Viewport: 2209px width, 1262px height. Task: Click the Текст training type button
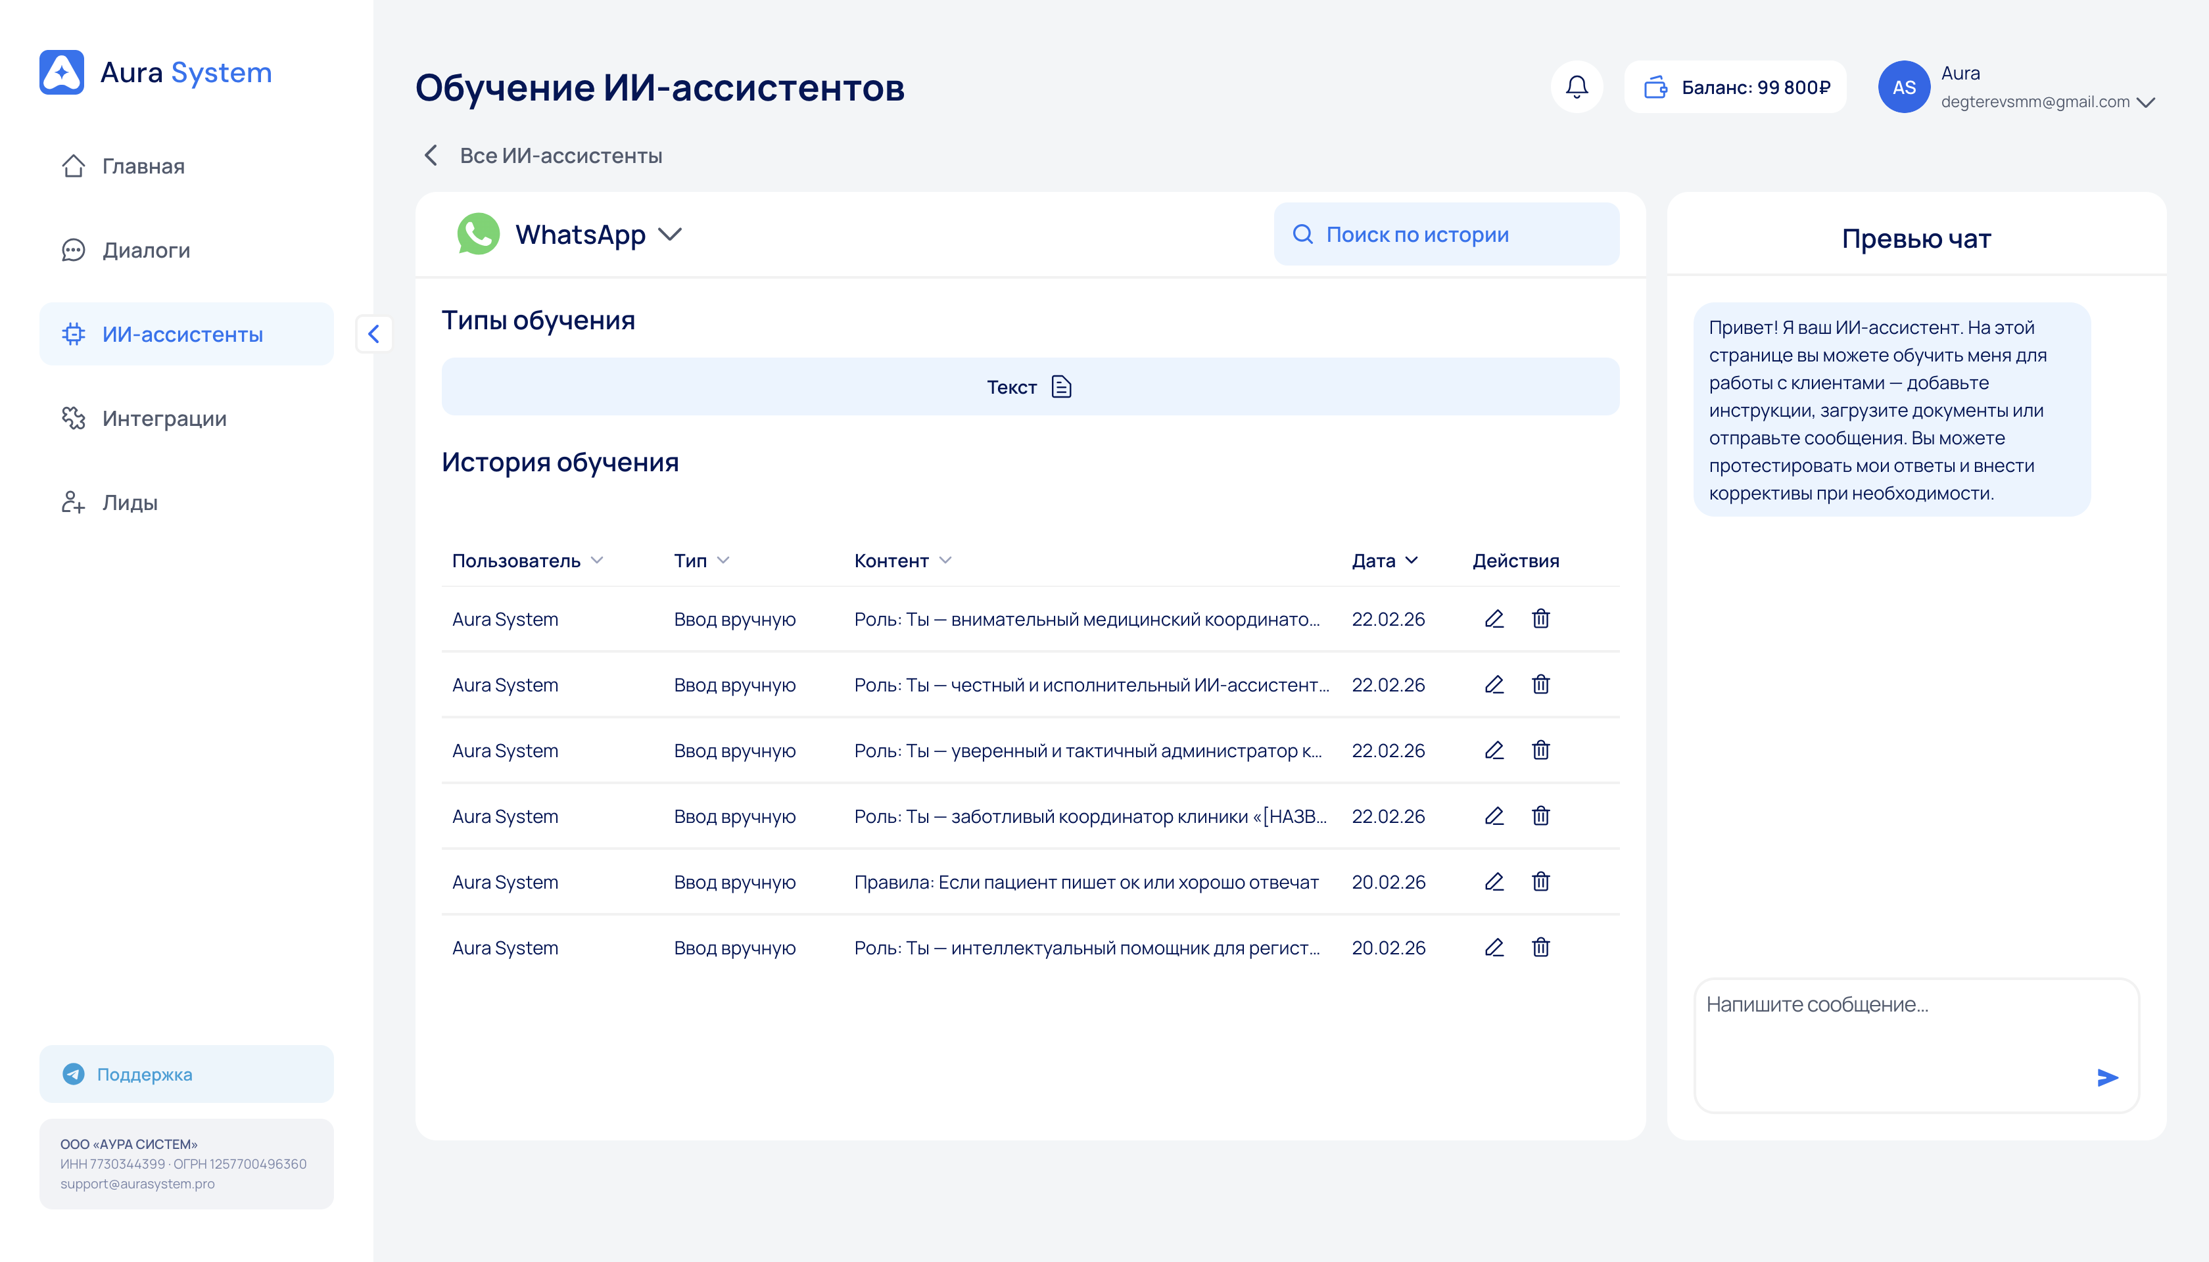1030,386
